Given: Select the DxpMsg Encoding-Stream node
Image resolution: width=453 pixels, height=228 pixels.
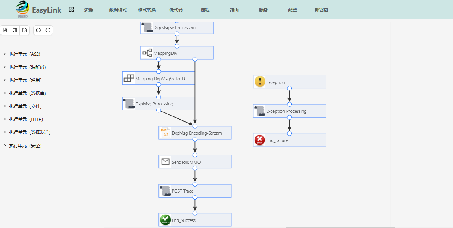Looking at the screenshot, I should pyautogui.click(x=195, y=133).
